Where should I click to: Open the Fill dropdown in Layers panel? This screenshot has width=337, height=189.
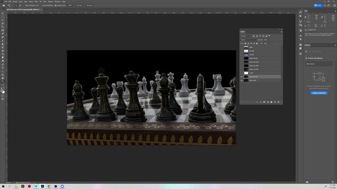266,44
